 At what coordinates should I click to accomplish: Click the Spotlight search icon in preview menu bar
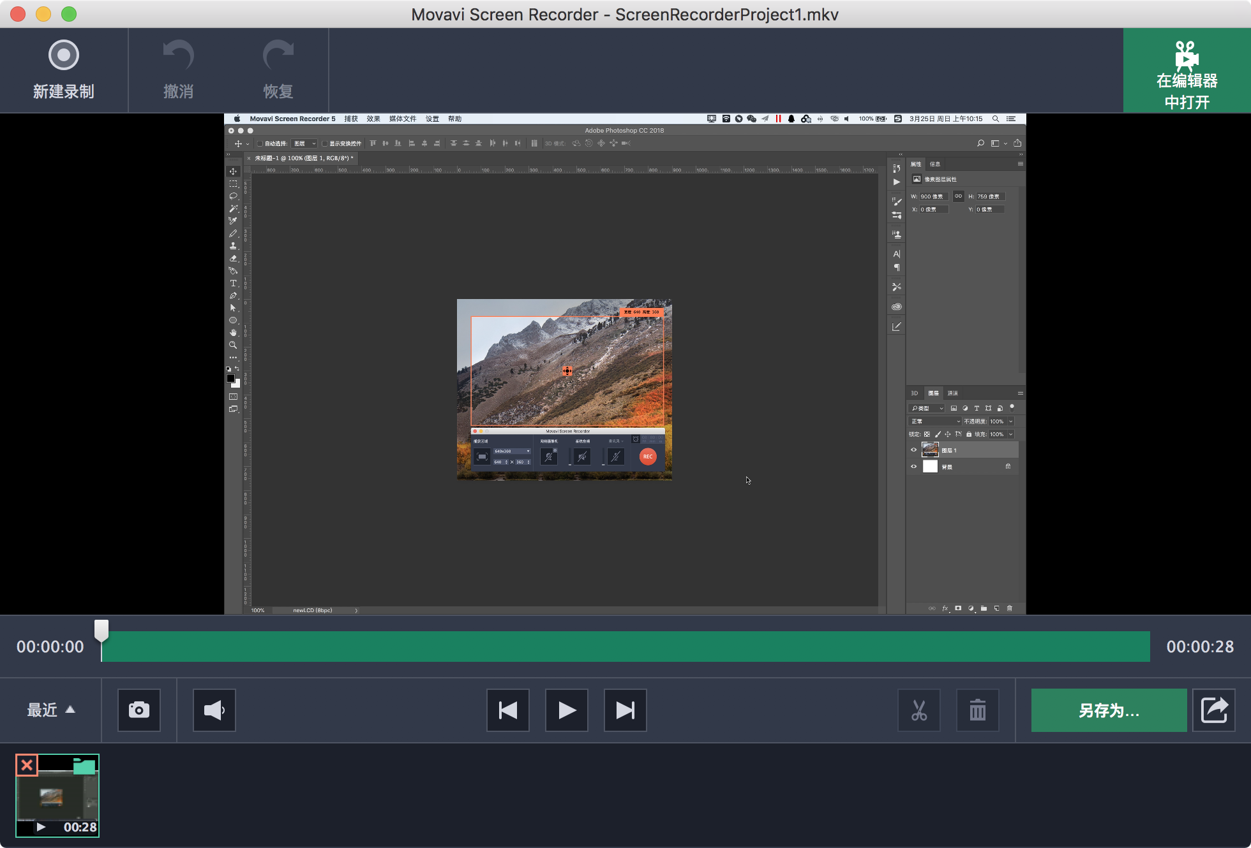point(995,119)
